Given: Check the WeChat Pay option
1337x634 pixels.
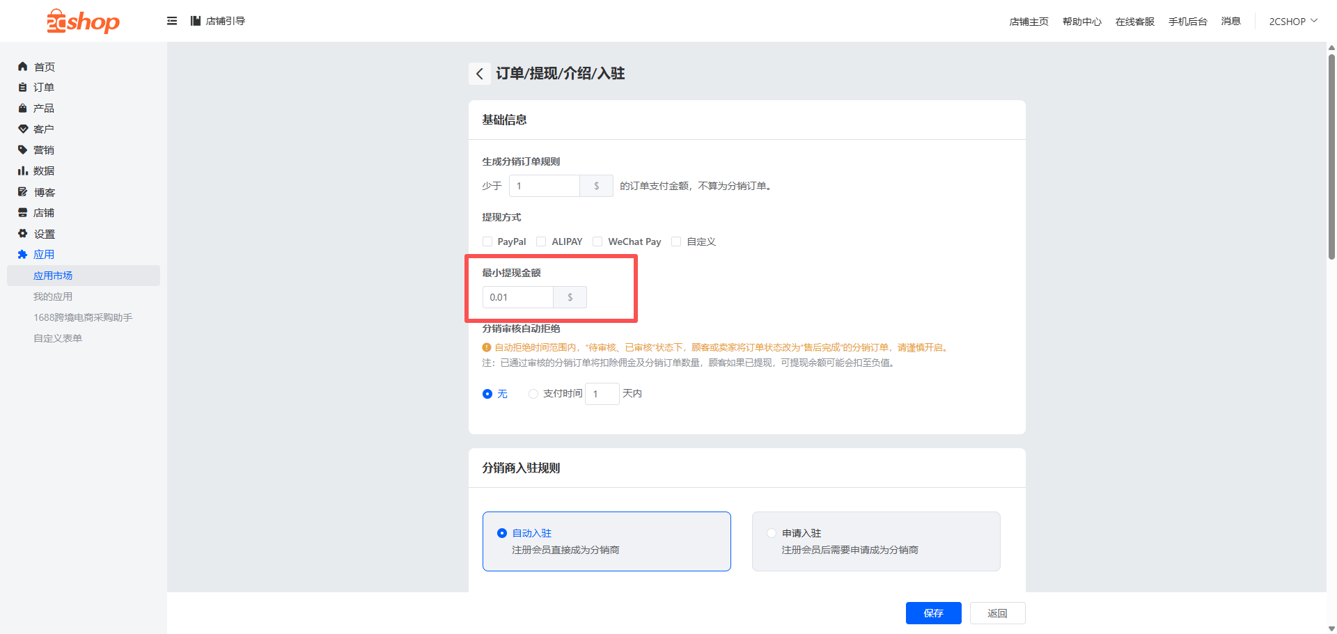Looking at the screenshot, I should [597, 241].
